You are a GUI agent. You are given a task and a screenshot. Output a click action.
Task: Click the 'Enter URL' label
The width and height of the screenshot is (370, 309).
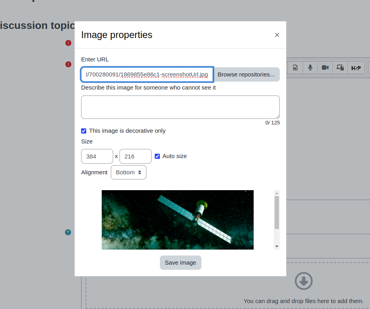(95, 59)
